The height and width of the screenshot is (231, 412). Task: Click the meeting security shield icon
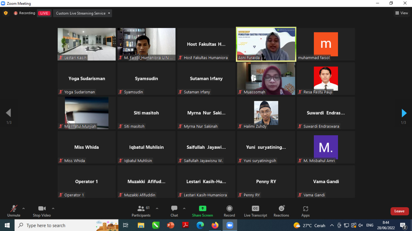click(x=5, y=13)
